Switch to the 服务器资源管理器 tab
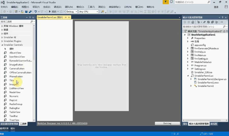This screenshot has width=229, height=136. pyautogui.click(x=9, y=124)
